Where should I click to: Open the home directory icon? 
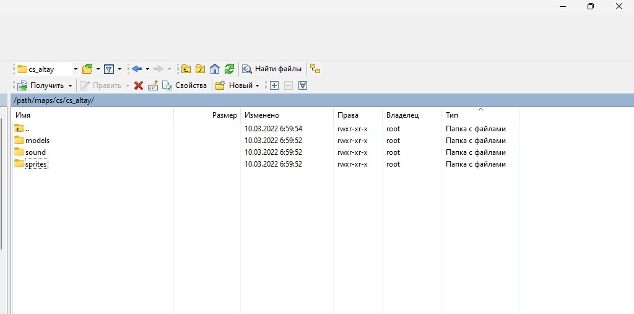pos(215,69)
